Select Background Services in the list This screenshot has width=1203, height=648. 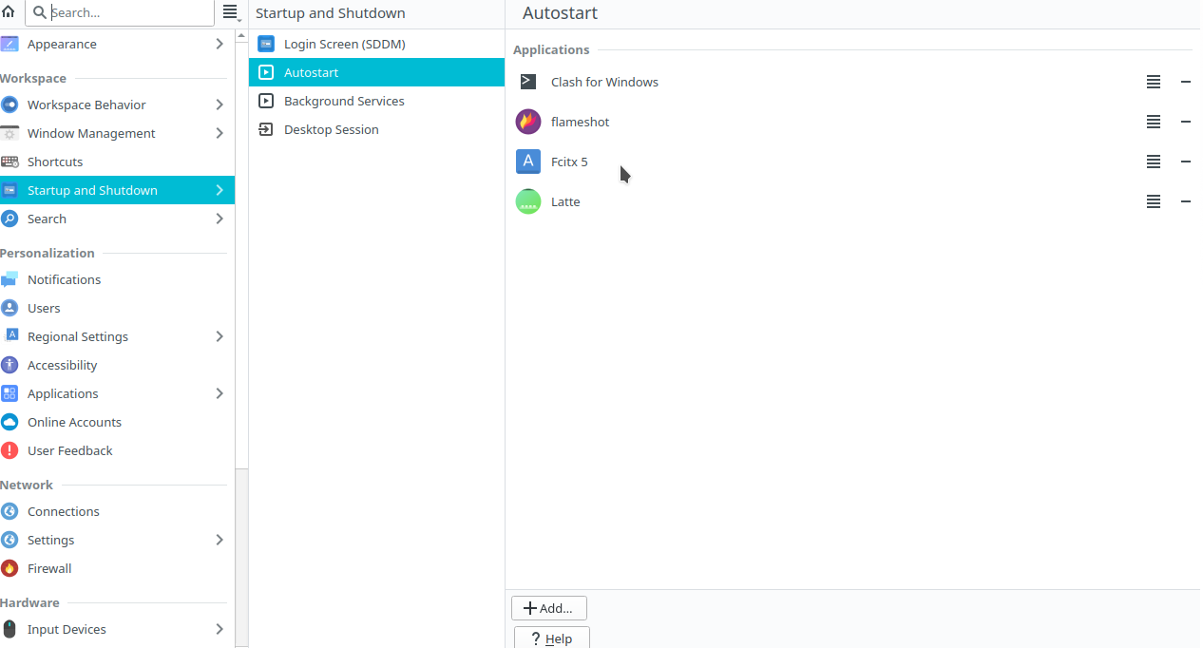pyautogui.click(x=344, y=101)
